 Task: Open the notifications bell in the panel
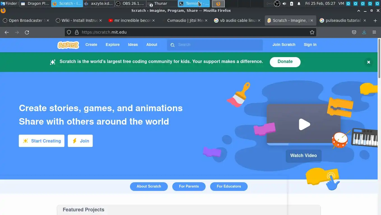299,4
